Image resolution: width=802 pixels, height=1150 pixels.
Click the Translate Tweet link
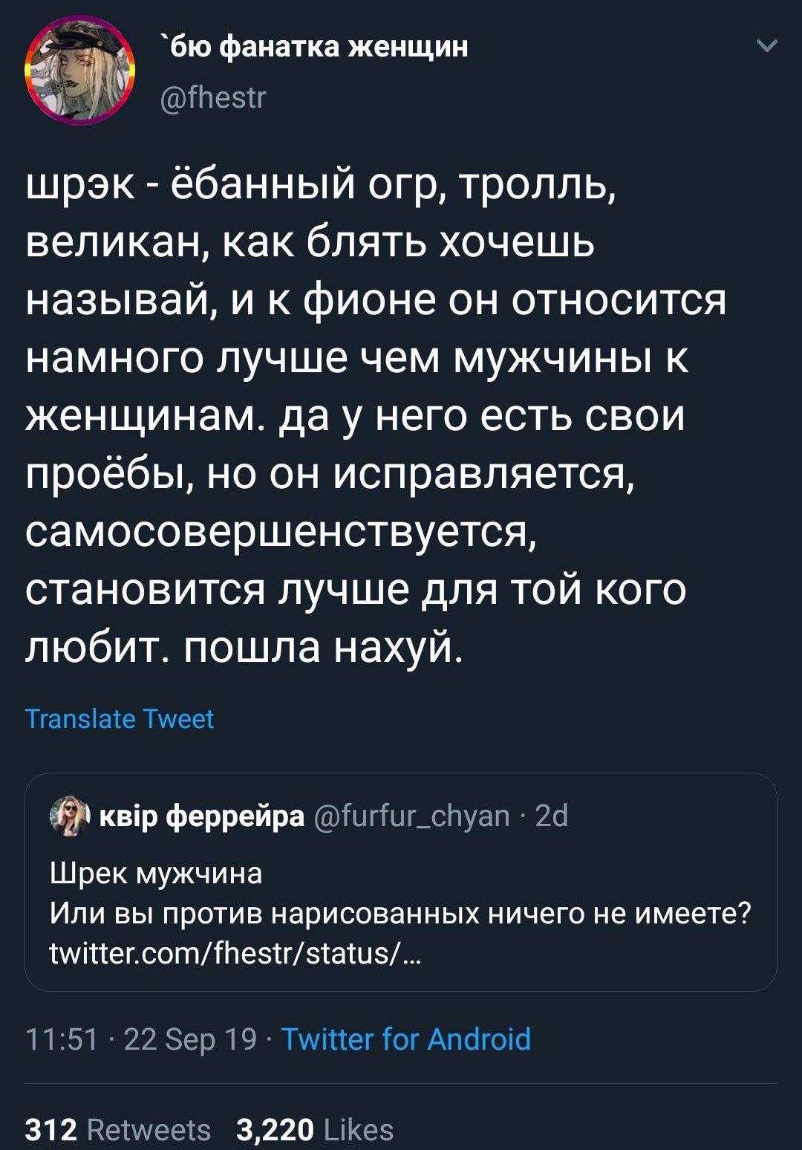[119, 718]
